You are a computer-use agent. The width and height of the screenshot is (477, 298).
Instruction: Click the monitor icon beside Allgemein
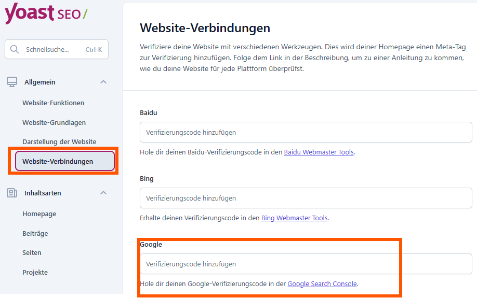click(x=12, y=82)
